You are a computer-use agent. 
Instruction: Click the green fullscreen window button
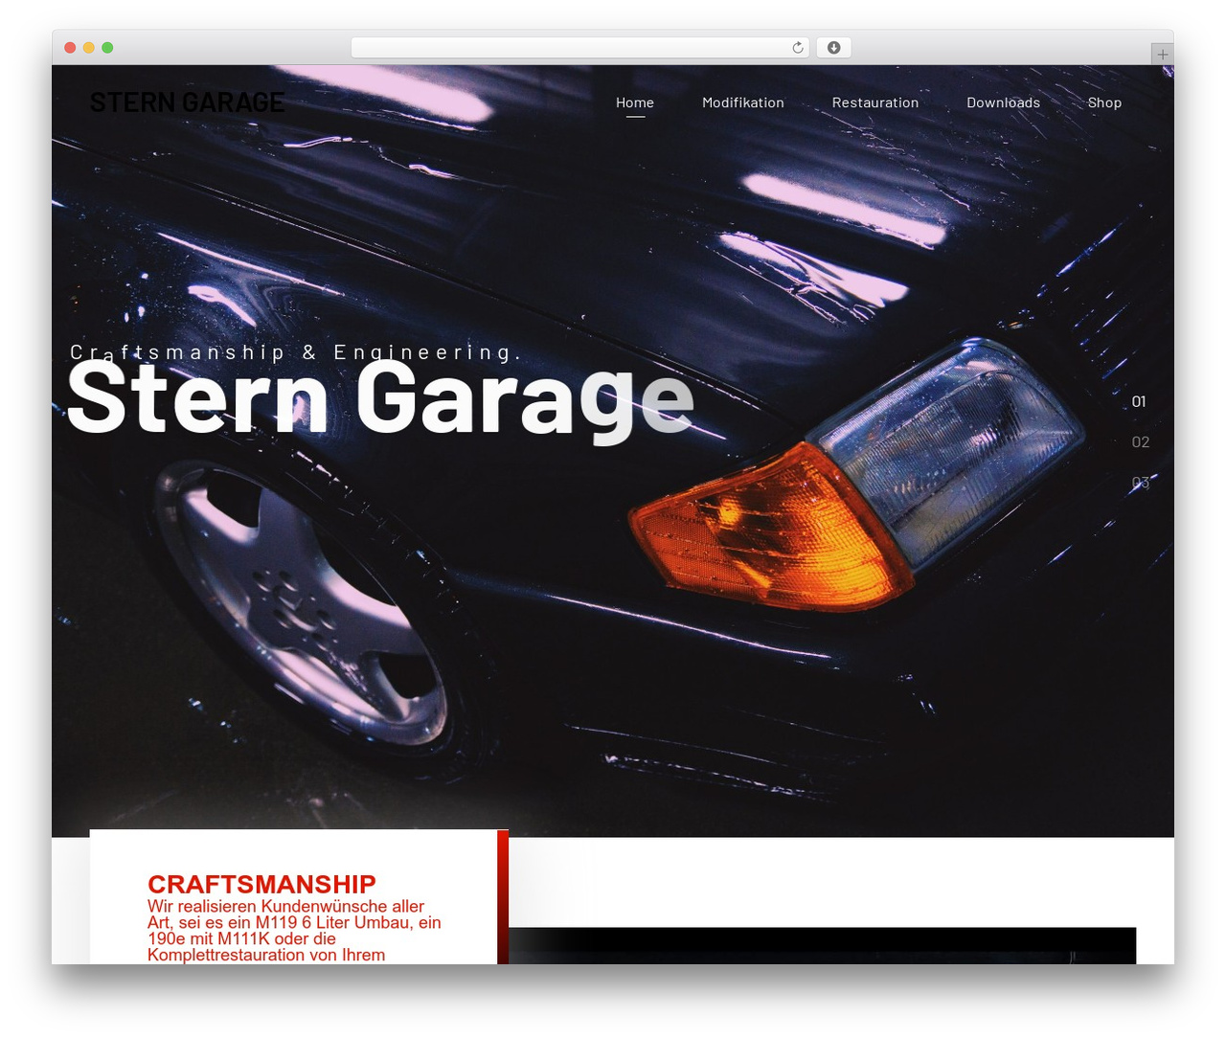click(107, 48)
